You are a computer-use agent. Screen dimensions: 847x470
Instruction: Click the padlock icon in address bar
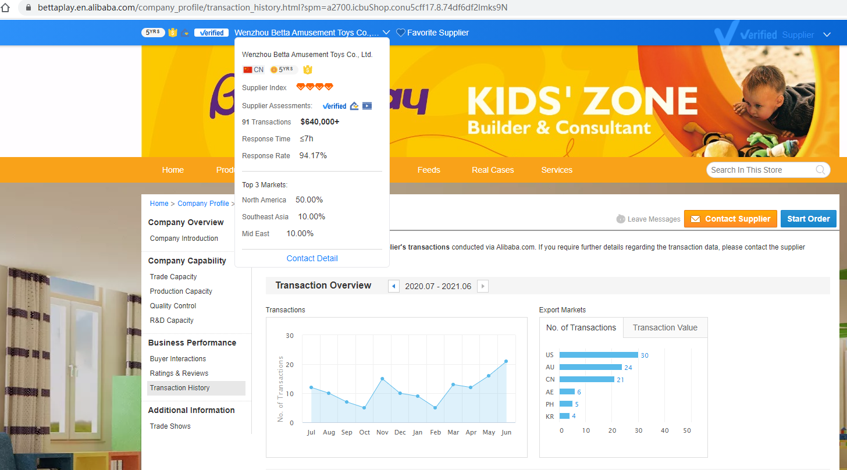[28, 8]
